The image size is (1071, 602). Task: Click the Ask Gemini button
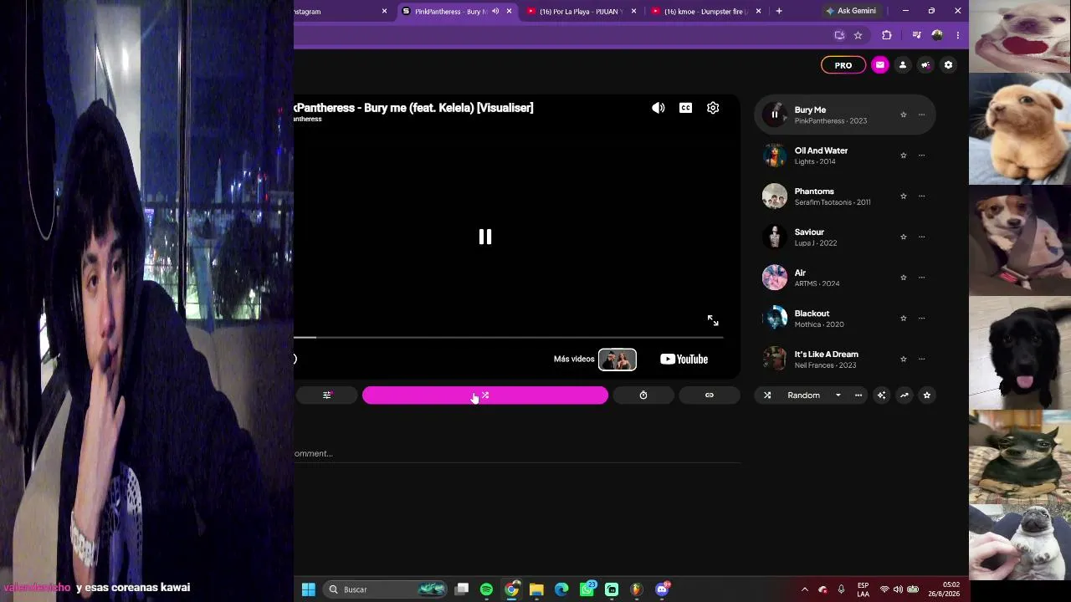click(851, 11)
